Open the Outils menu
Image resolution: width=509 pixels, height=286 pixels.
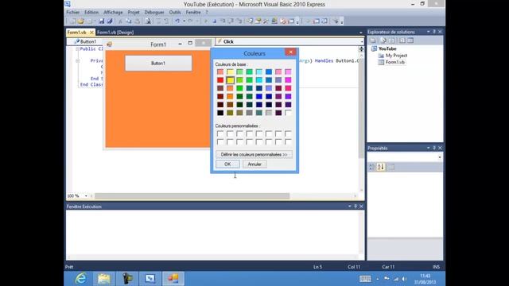pos(175,13)
